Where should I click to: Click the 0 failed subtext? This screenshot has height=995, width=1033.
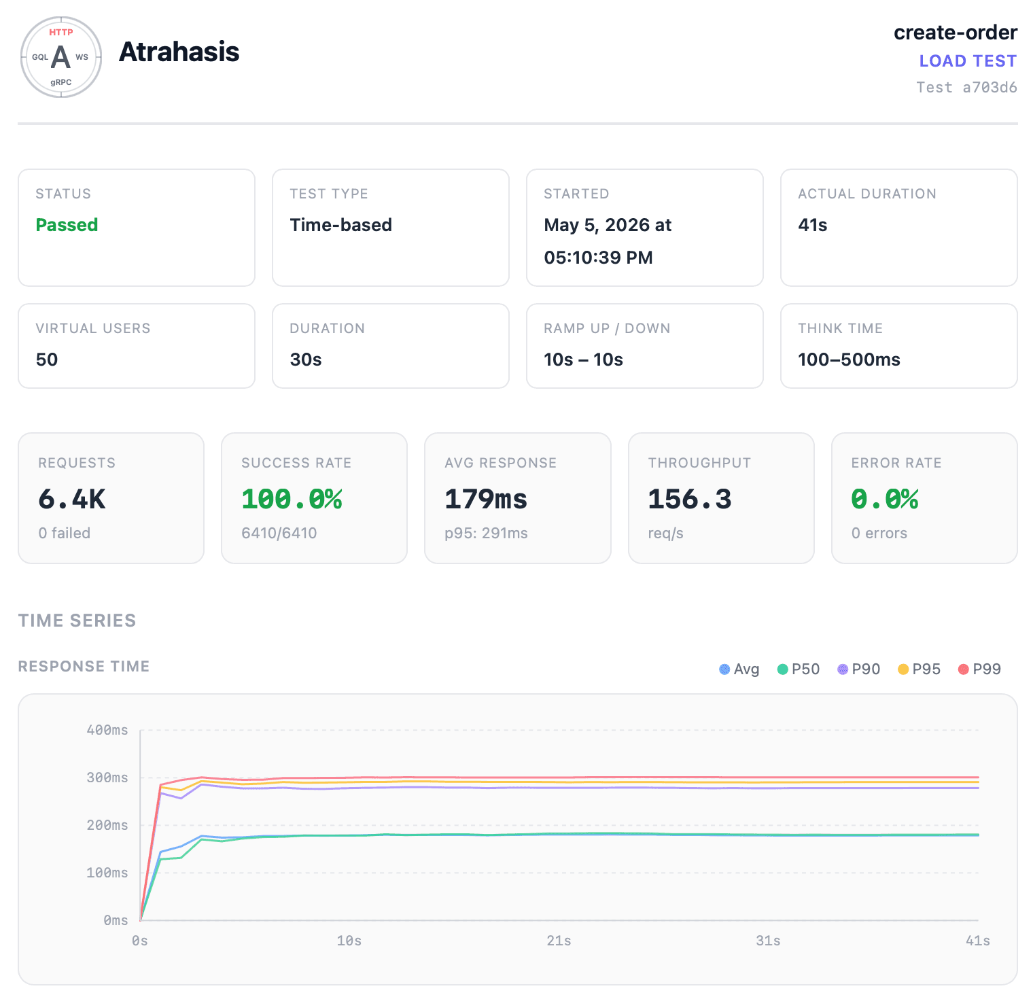[x=64, y=533]
